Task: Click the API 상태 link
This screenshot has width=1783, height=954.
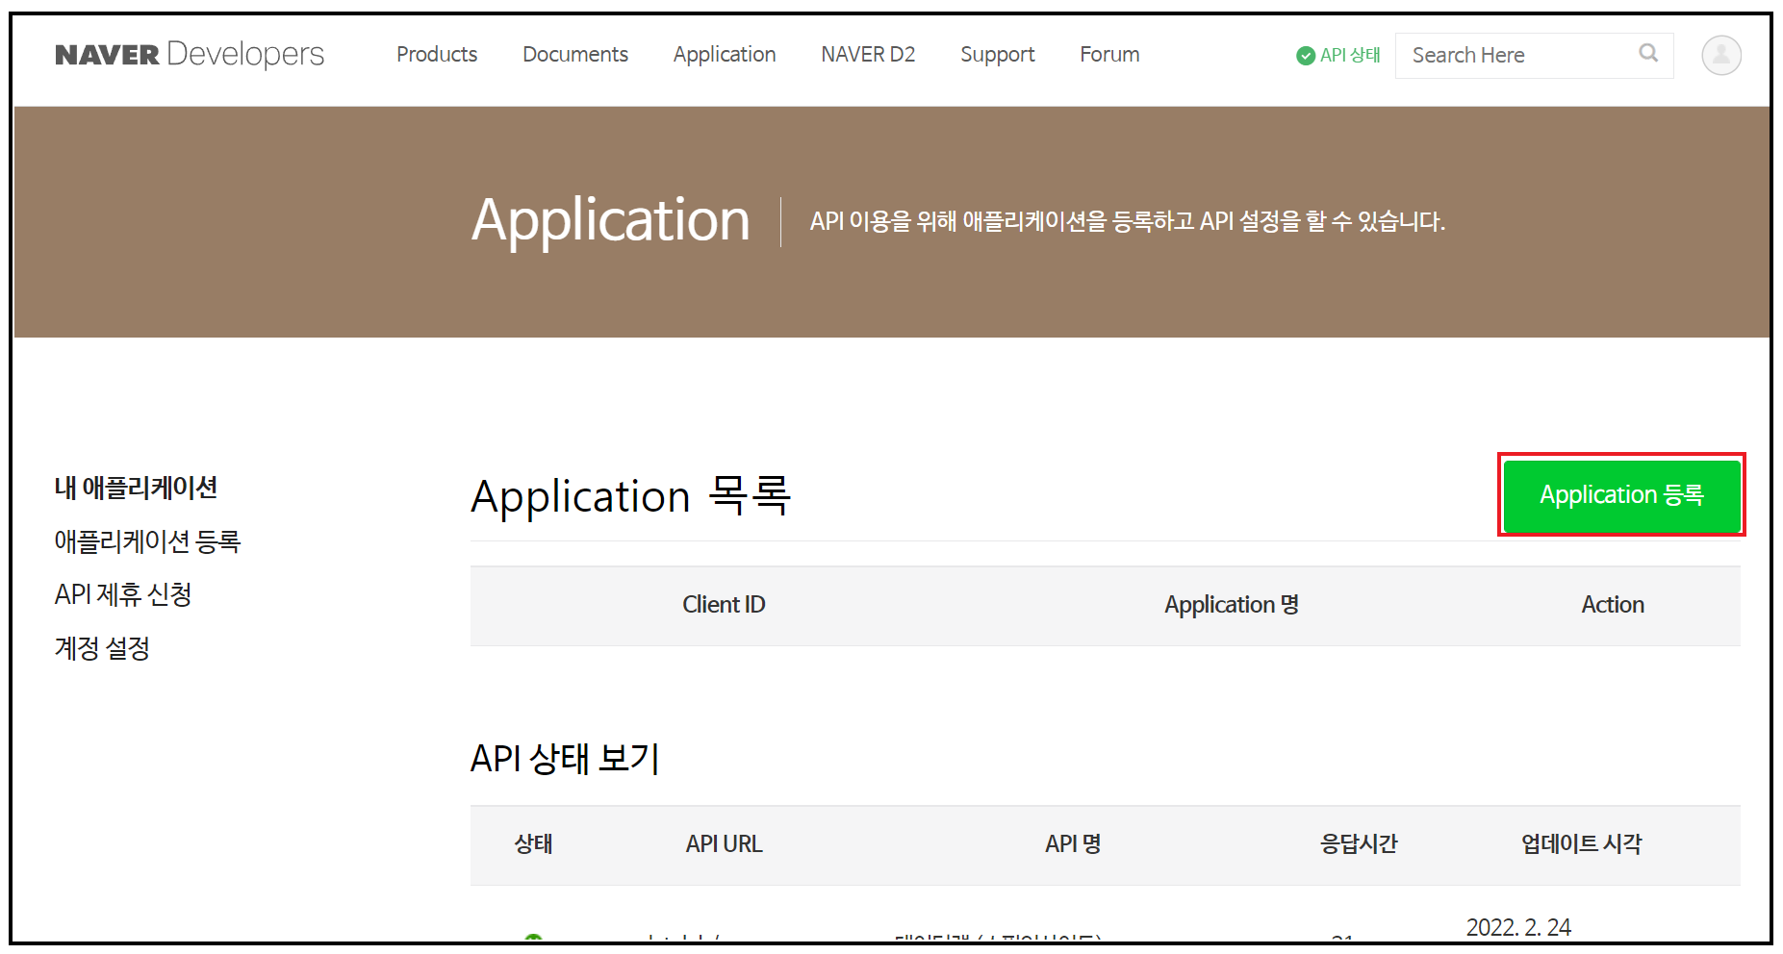Action: pos(1350,56)
